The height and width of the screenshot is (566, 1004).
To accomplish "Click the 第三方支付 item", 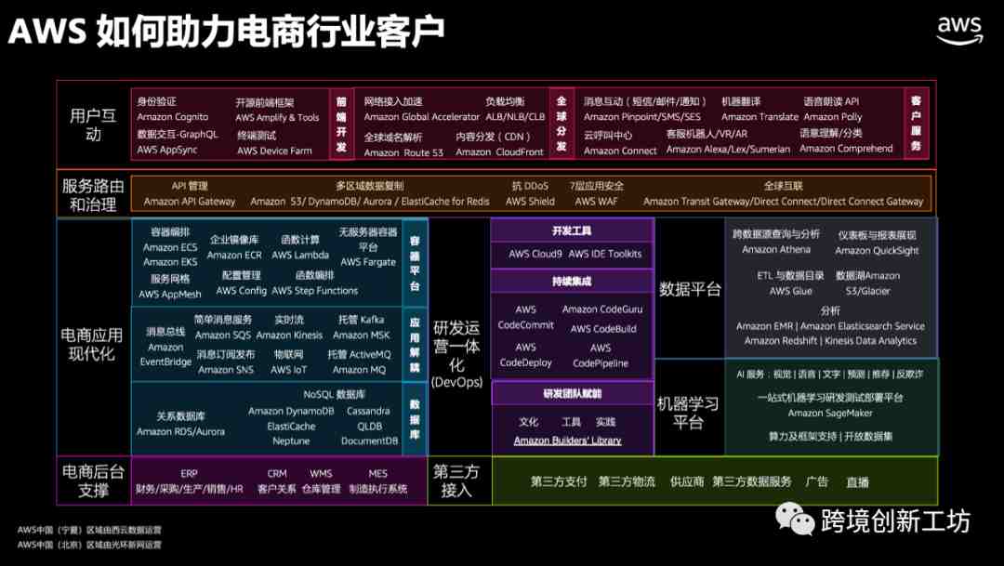I will click(559, 481).
